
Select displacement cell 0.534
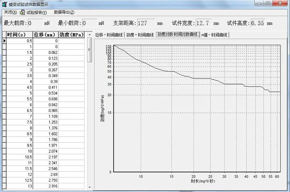coord(45,93)
